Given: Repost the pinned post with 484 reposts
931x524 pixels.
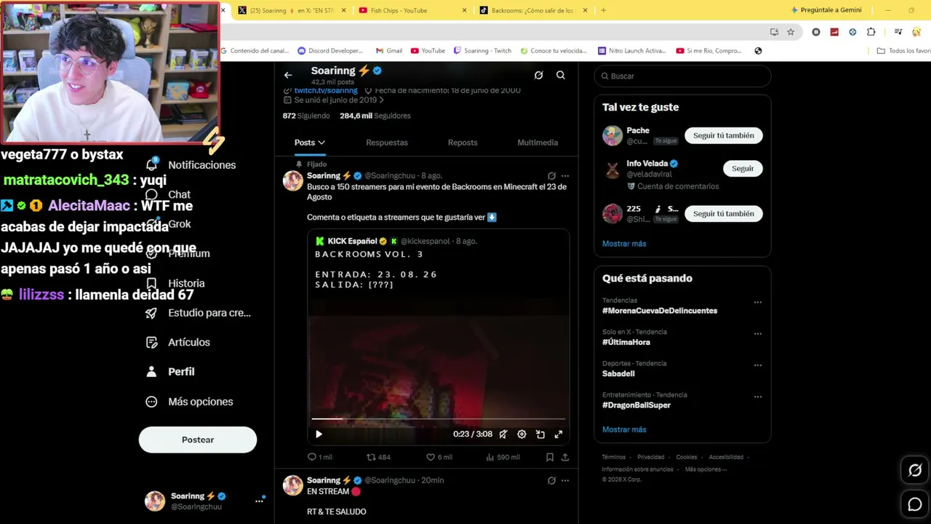Looking at the screenshot, I should pyautogui.click(x=378, y=457).
